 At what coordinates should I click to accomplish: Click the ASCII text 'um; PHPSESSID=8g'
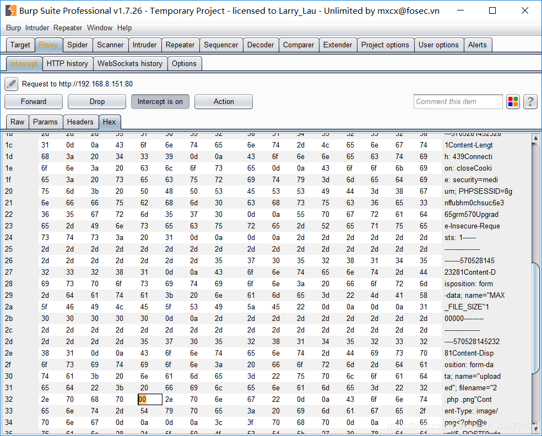[478, 192]
